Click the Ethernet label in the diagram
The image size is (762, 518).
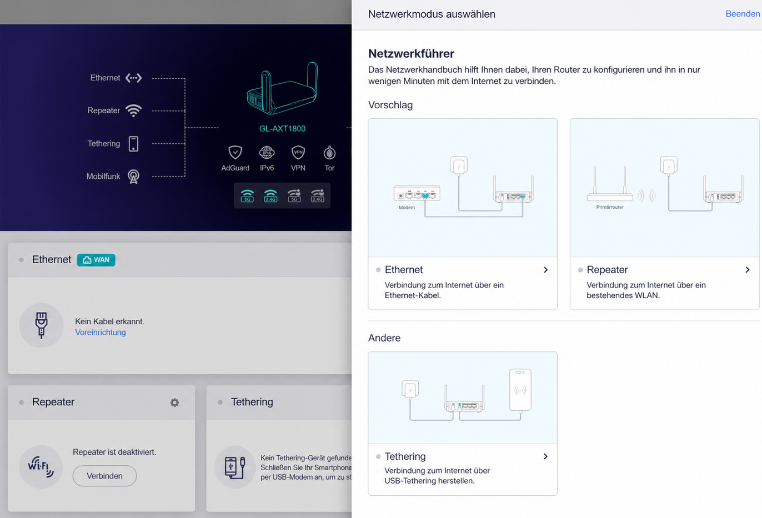[105, 78]
